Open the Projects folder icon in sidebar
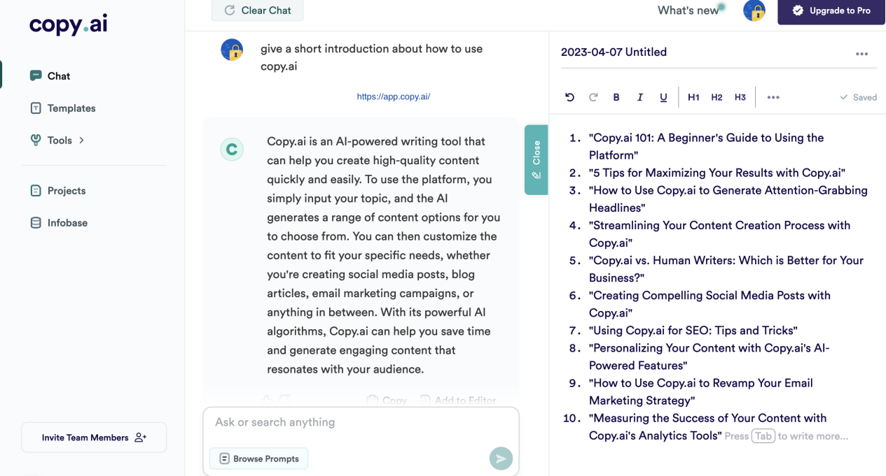 [36, 191]
